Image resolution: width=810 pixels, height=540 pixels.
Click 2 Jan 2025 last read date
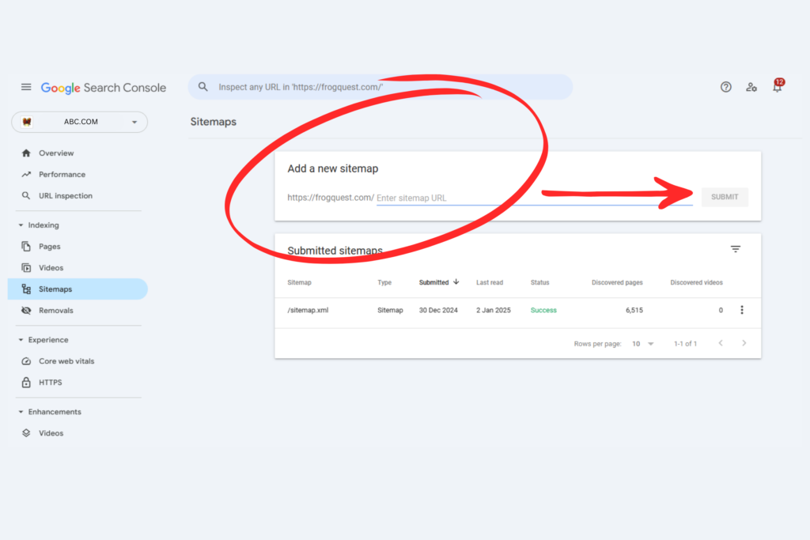(x=494, y=310)
